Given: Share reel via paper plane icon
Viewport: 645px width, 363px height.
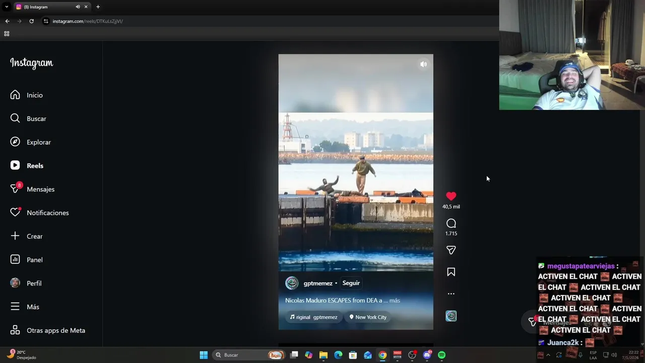Looking at the screenshot, I should tap(451, 250).
